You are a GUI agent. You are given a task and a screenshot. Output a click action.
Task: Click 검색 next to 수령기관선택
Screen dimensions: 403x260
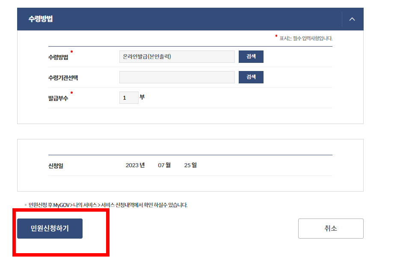coord(251,77)
